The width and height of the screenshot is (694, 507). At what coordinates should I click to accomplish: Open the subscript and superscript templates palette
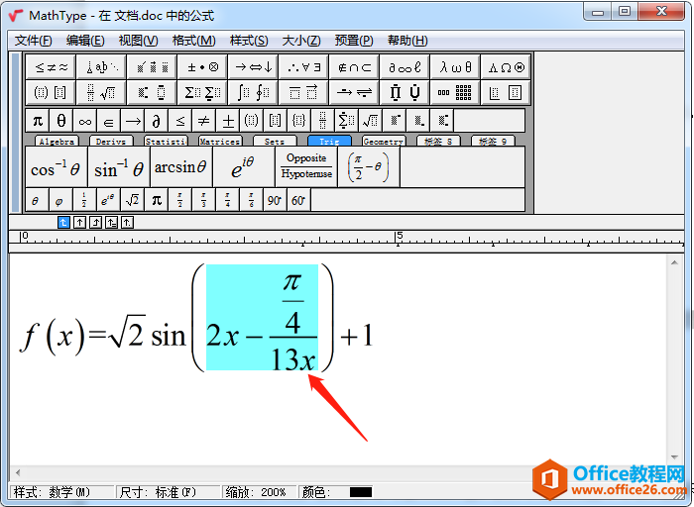[152, 92]
